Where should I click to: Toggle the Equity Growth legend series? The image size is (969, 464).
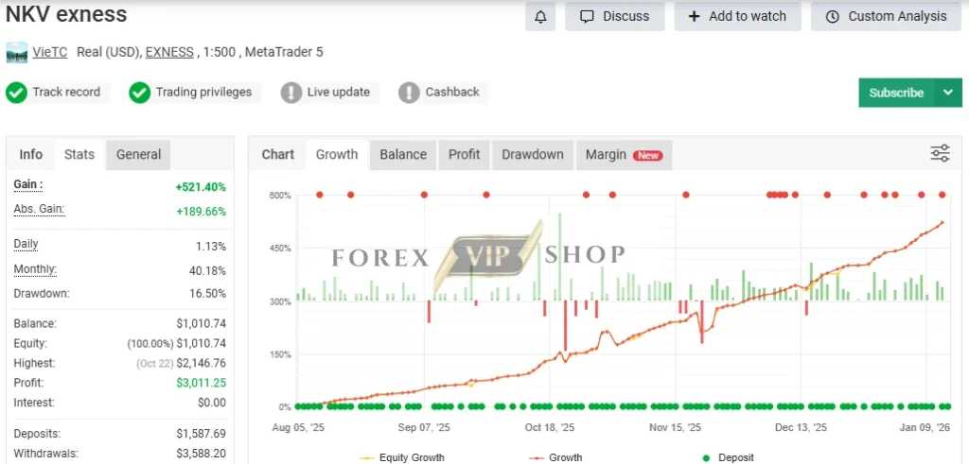coord(401,457)
